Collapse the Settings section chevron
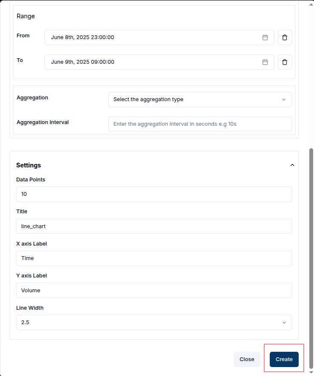Image resolution: width=314 pixels, height=376 pixels. 292,165
